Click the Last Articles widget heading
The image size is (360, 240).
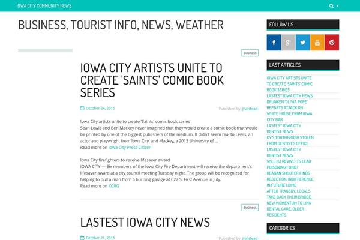click(x=302, y=65)
